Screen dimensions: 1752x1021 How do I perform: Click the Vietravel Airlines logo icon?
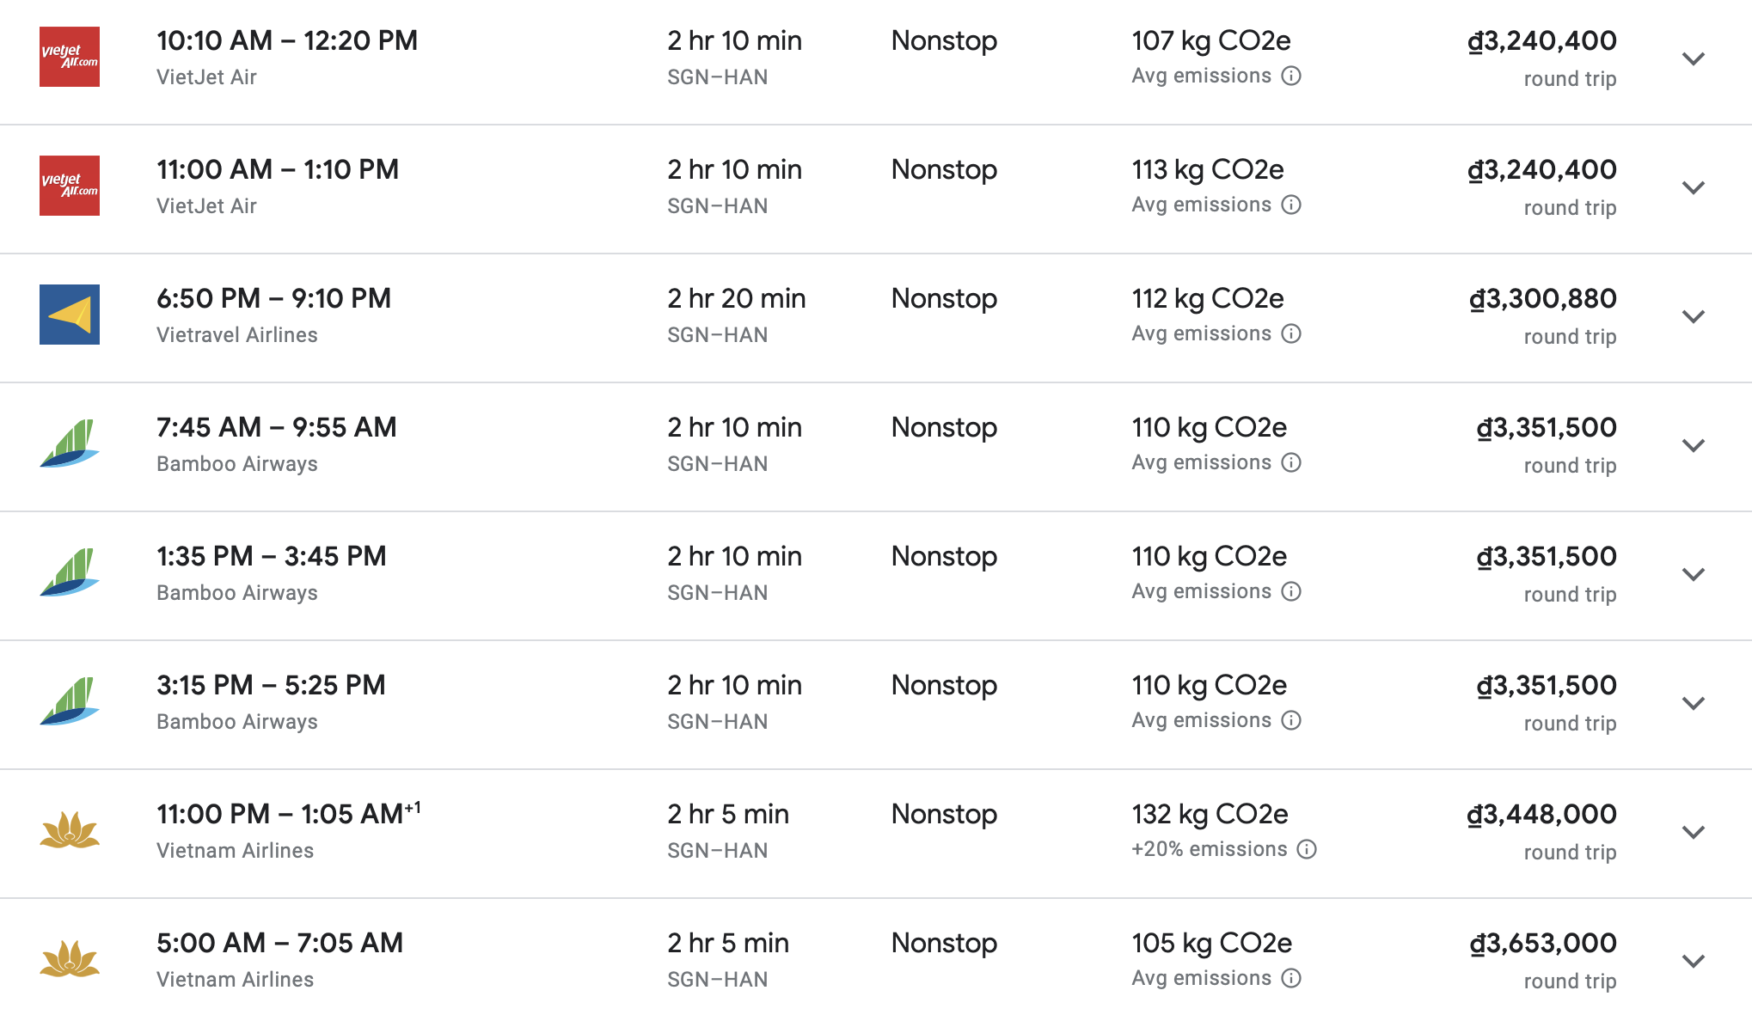tap(70, 315)
